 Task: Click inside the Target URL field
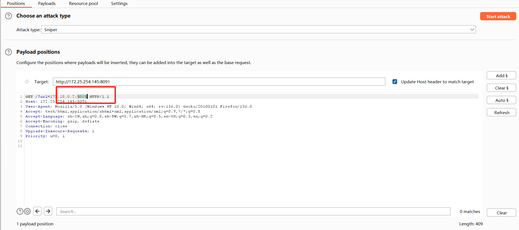219,82
